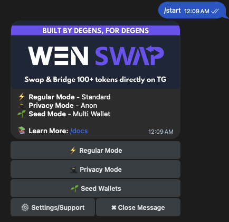Click the ninja icon on Privacy Mode button
Image resolution: width=229 pixels, height=222 pixels.
click(73, 170)
